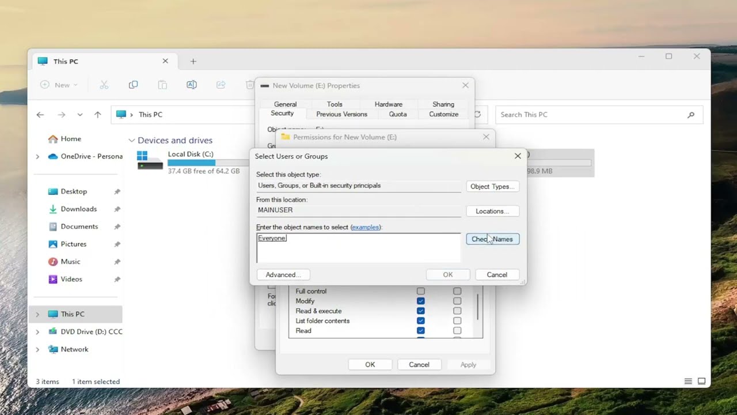The width and height of the screenshot is (737, 415).
Task: Click the permissions list scrollbar
Action: 478,308
